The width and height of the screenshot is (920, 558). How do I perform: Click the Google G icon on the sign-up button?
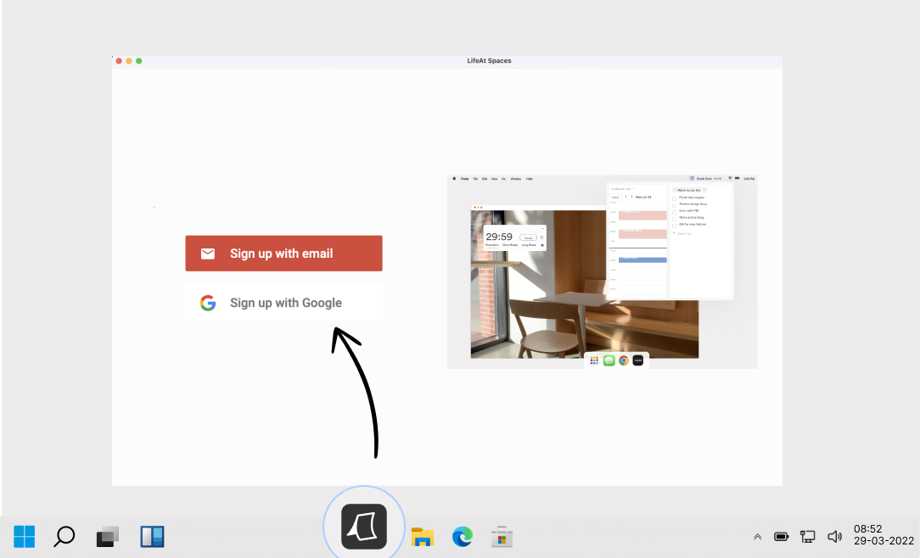(x=207, y=303)
